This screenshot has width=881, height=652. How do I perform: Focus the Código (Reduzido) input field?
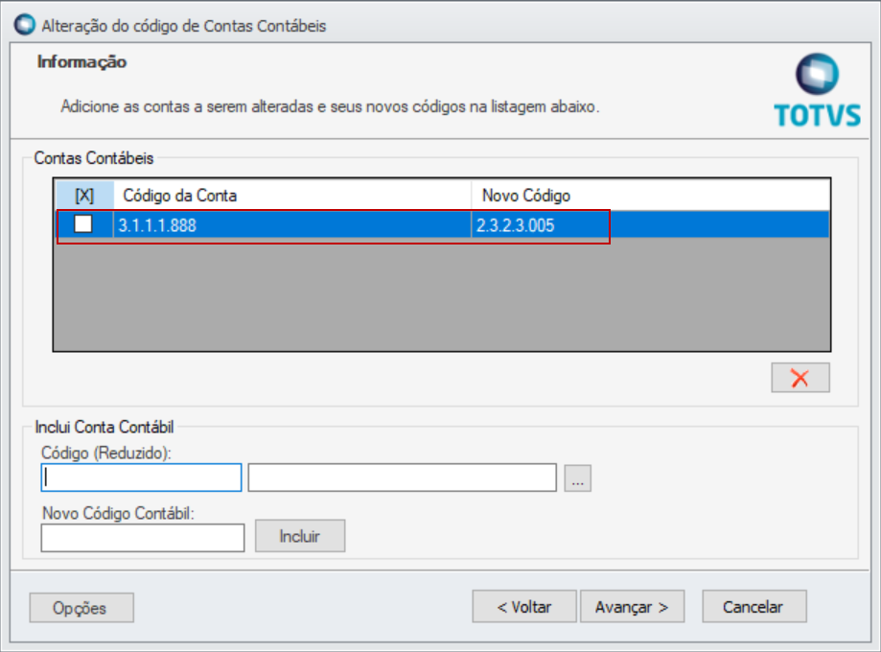(x=142, y=477)
